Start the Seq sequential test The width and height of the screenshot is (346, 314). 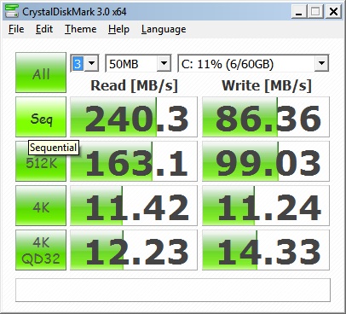(41, 117)
